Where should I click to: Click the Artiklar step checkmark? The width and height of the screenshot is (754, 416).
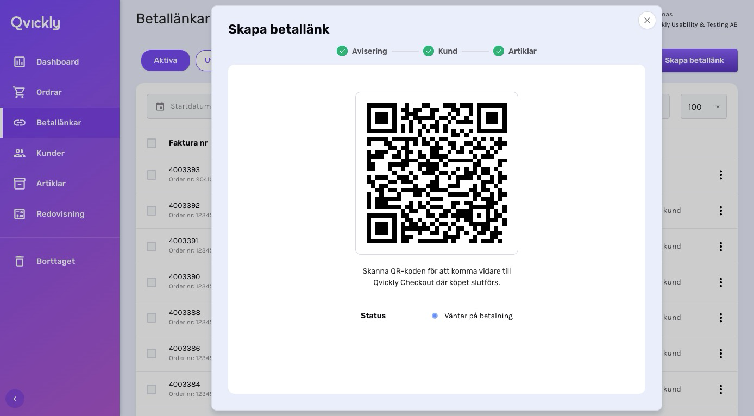click(x=499, y=51)
